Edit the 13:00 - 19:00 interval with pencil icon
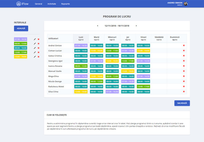204x142 pixels. pos(34,56)
